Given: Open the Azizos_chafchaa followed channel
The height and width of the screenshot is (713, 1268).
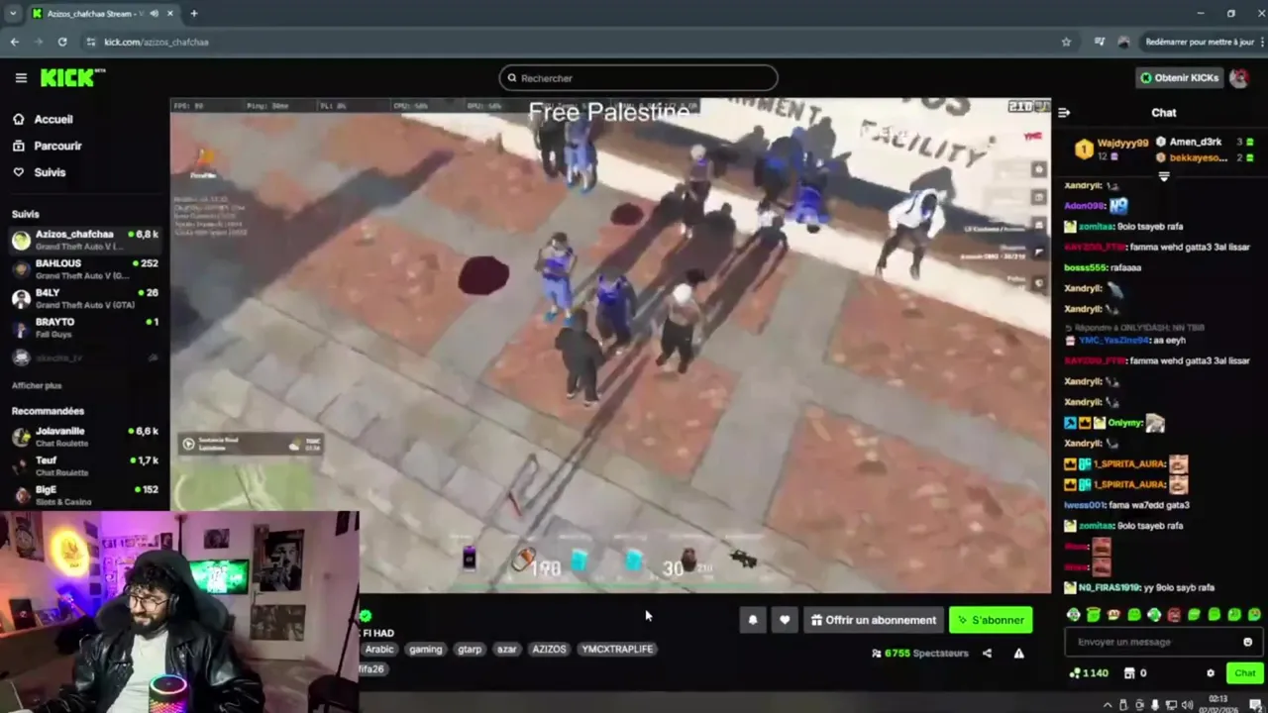Looking at the screenshot, I should [85, 240].
